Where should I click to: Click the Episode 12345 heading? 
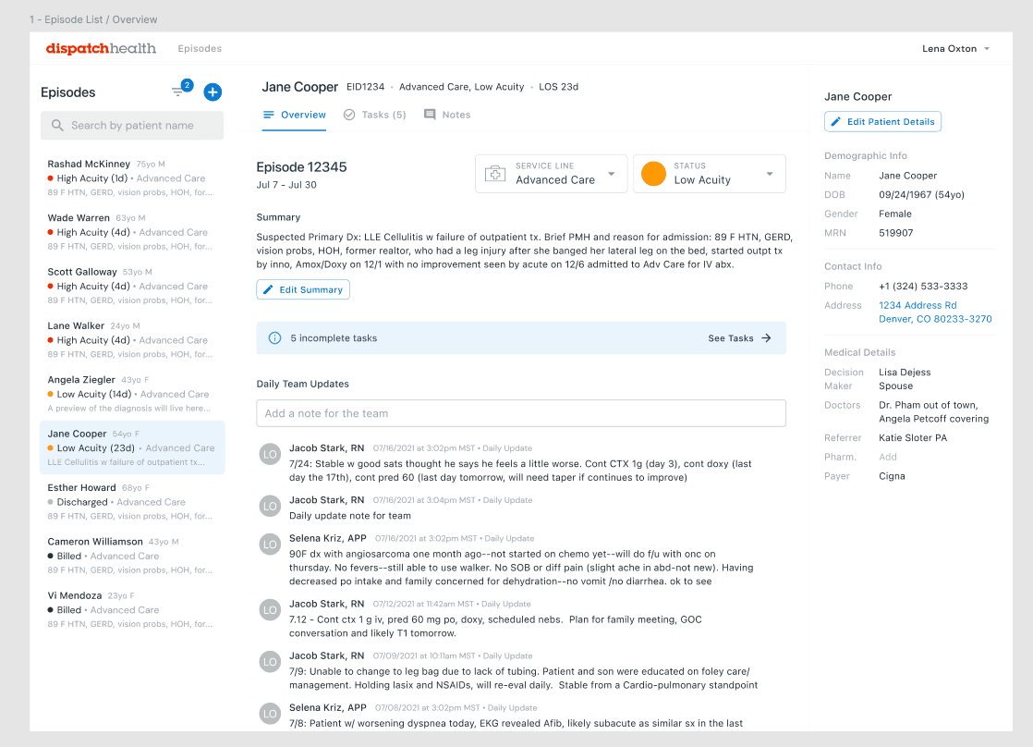pyautogui.click(x=302, y=166)
